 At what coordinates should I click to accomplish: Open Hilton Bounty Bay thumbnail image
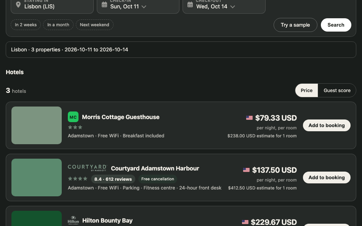point(37,218)
